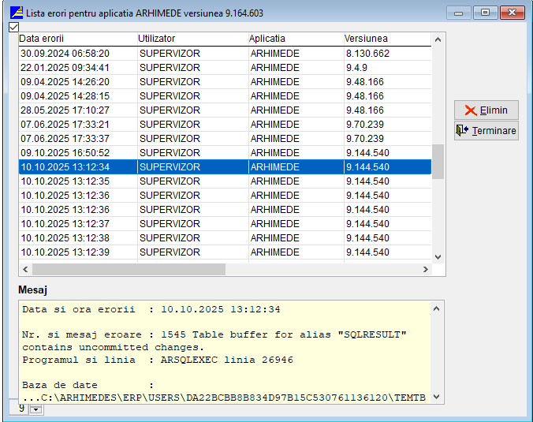Click the error list vertical scrollbar thumb
The image size is (533, 422).
coord(438,162)
